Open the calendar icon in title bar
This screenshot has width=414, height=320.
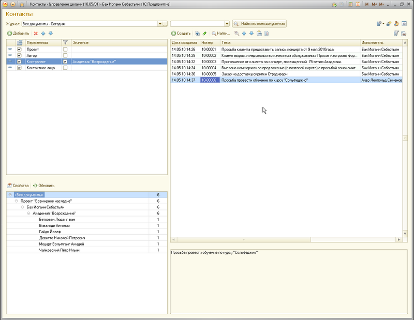[358, 4]
